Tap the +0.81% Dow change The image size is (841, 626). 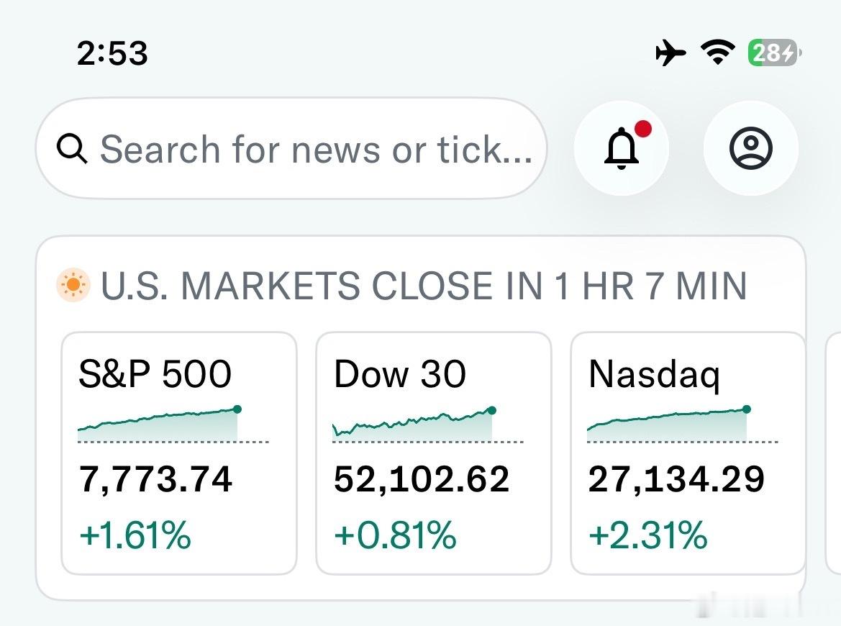(x=395, y=535)
